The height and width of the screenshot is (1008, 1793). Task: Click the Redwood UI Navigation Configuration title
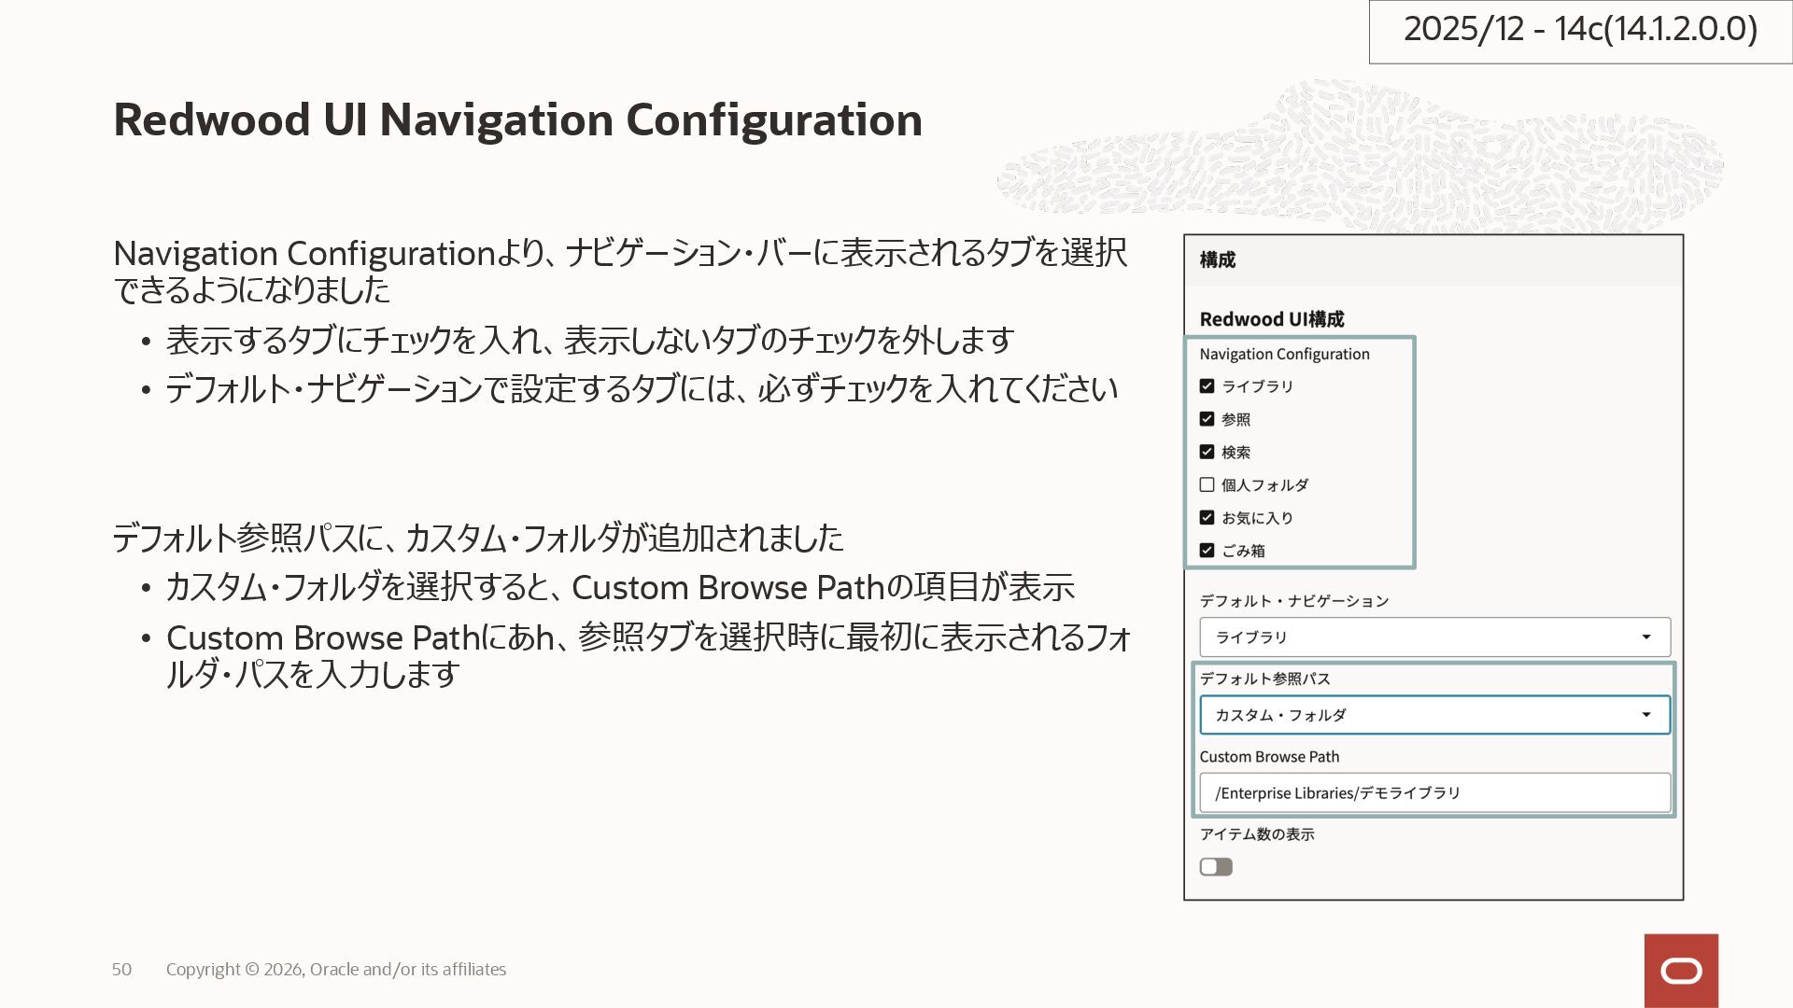517,119
